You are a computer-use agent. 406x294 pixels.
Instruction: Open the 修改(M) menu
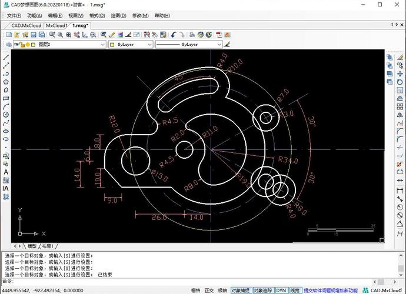141,15
